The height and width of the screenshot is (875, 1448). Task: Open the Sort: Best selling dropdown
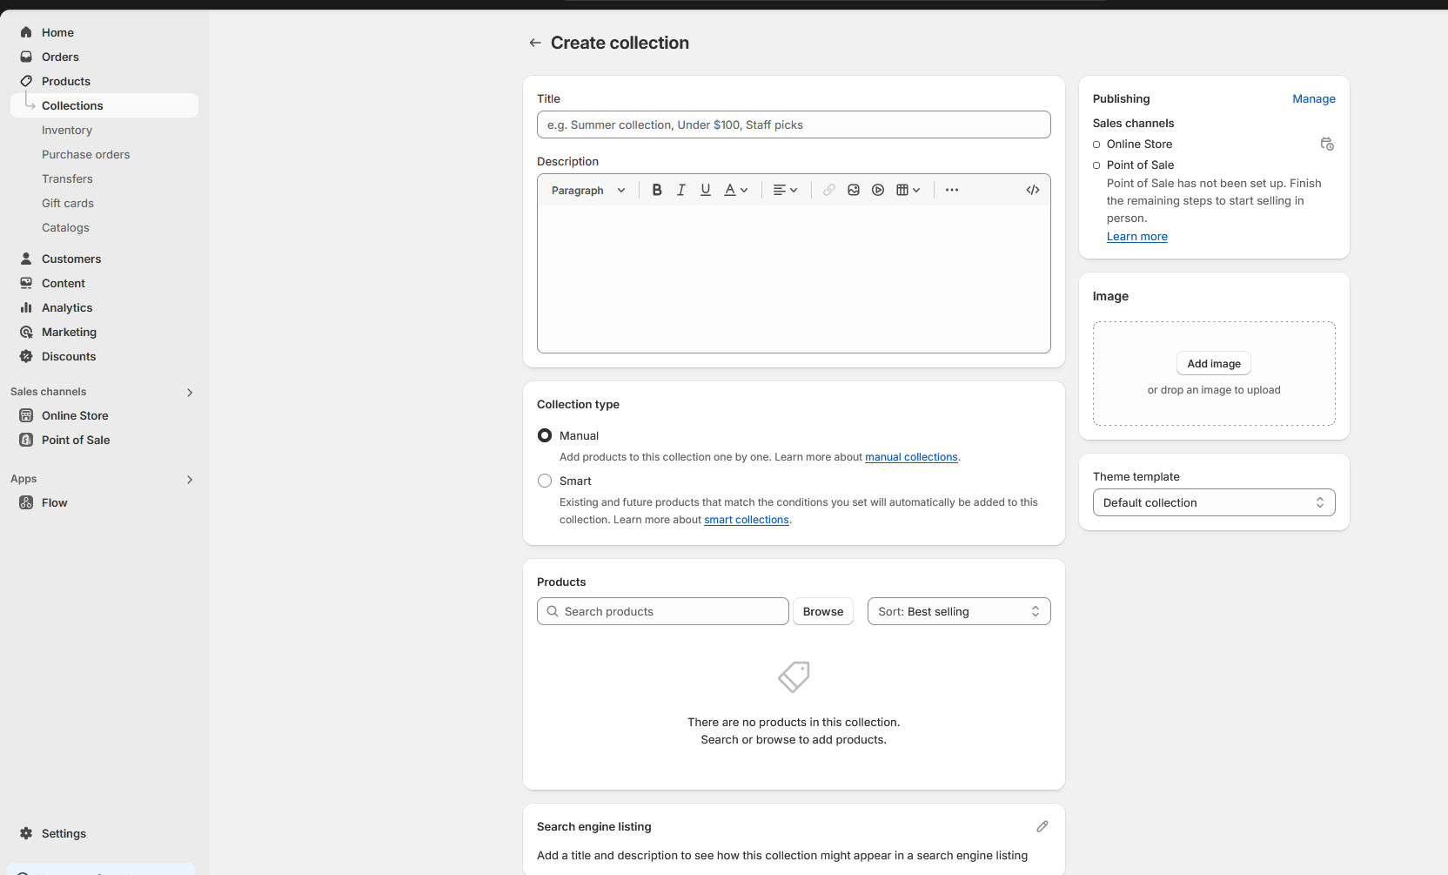(x=958, y=611)
